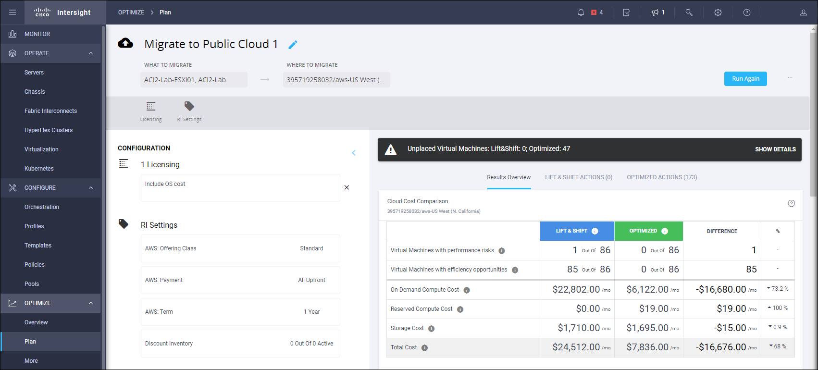Image resolution: width=818 pixels, height=370 pixels.
Task: Show info for Optimized column
Action: 665,231
